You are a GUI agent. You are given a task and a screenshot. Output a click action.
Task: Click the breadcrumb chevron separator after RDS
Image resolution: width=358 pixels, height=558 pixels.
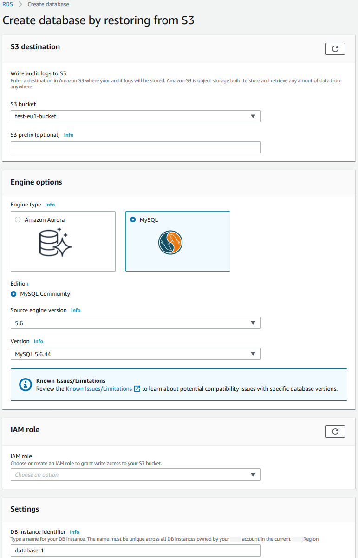click(20, 4)
